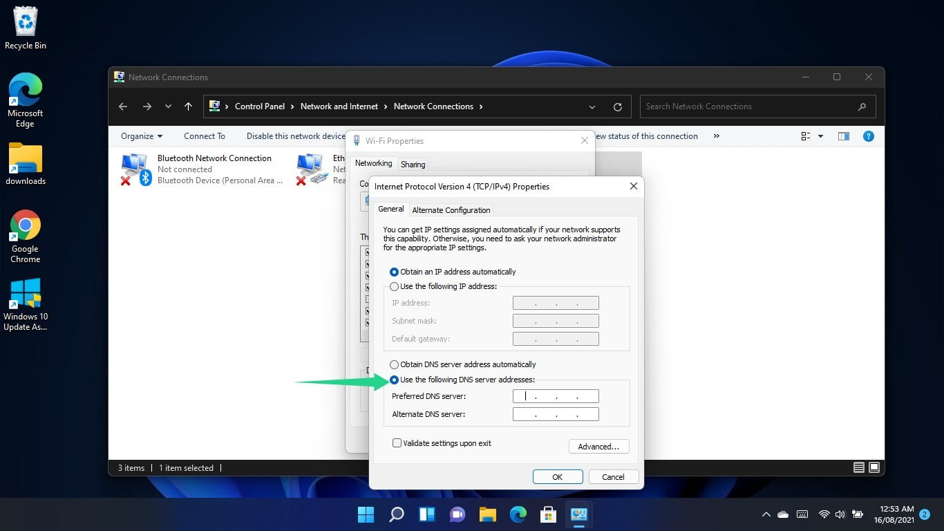Open the Advanced DNS settings
The image size is (944, 531).
598,446
